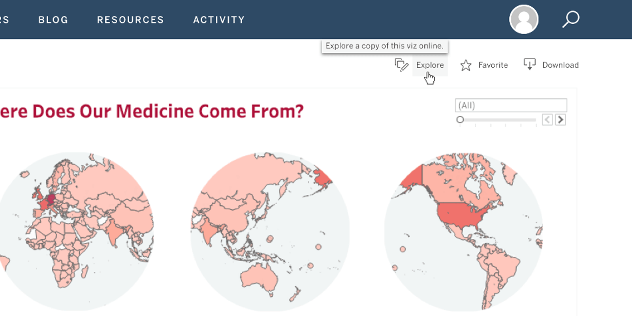Click the search magnifier icon
The width and height of the screenshot is (632, 316).
click(x=571, y=19)
